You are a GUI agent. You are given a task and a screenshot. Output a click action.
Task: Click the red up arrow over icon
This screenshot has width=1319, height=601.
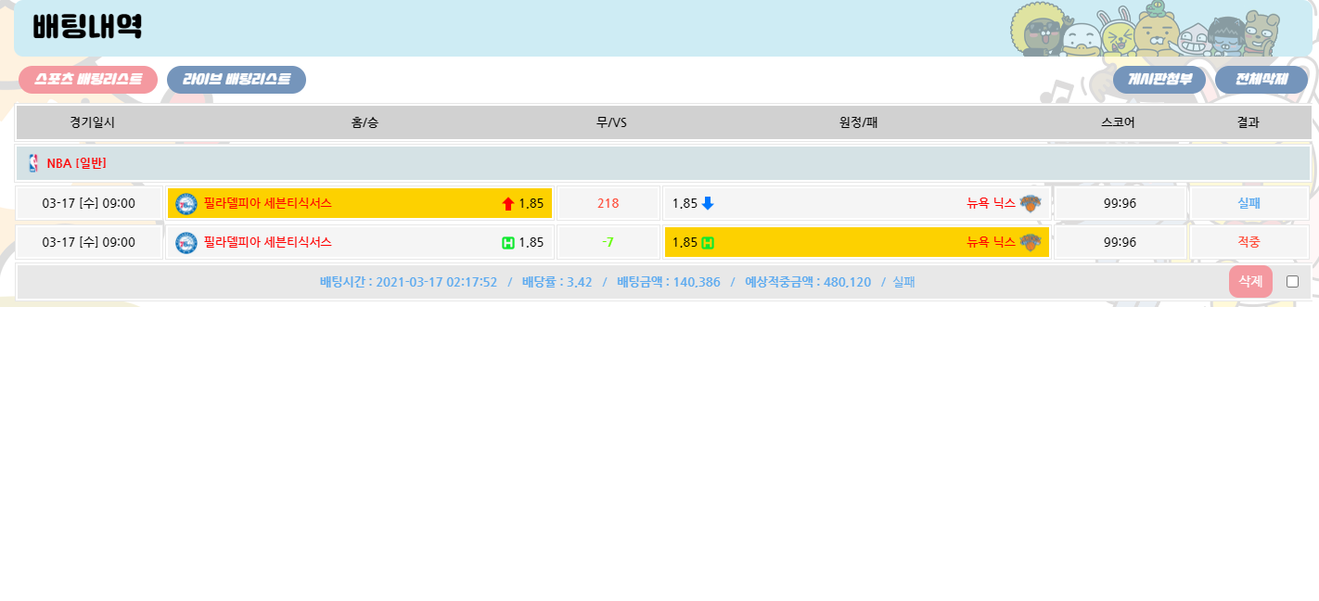[x=507, y=204]
